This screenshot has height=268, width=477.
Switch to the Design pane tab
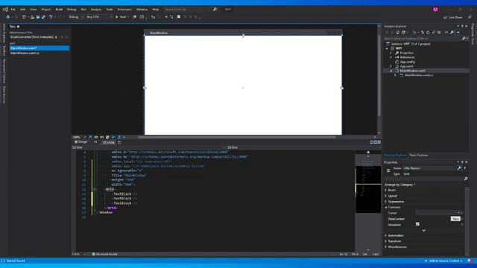[x=81, y=142]
